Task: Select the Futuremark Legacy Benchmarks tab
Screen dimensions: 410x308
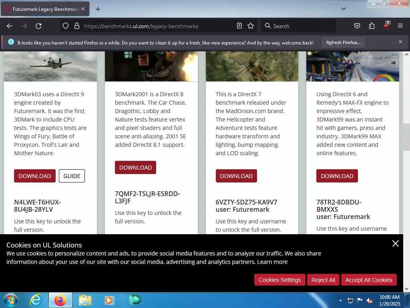Action: coord(45,9)
